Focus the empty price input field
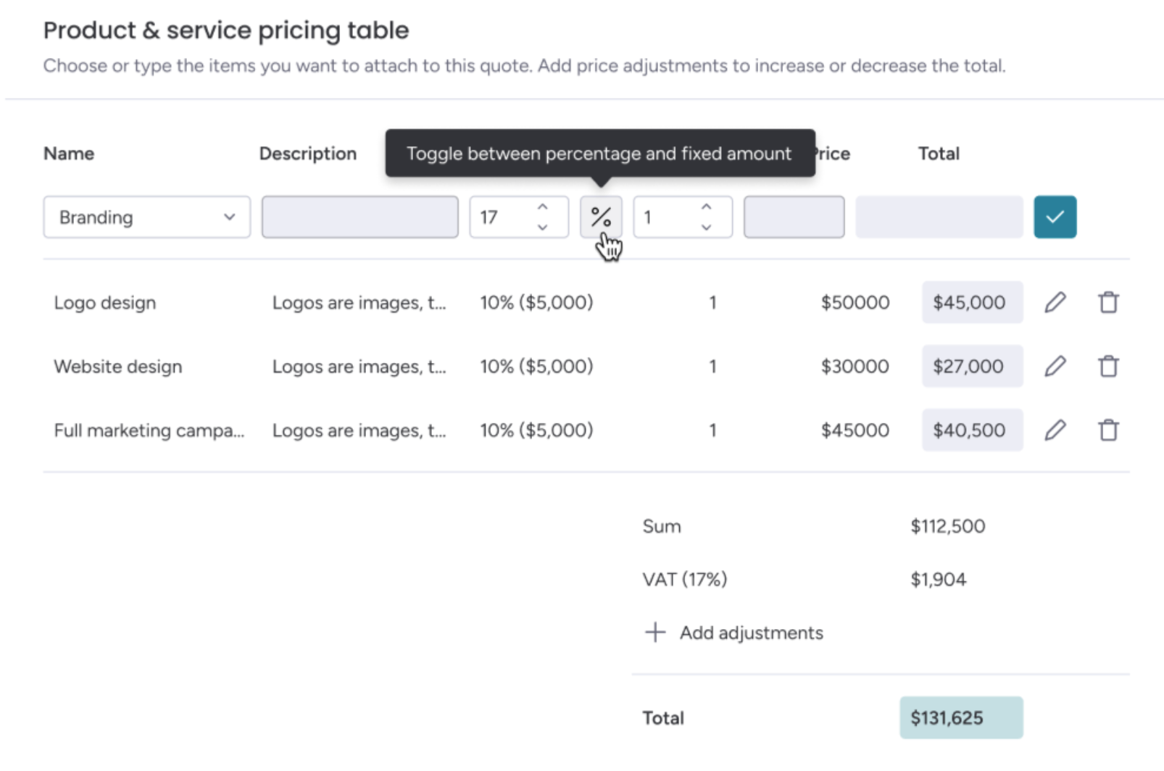1164x771 pixels. [794, 217]
